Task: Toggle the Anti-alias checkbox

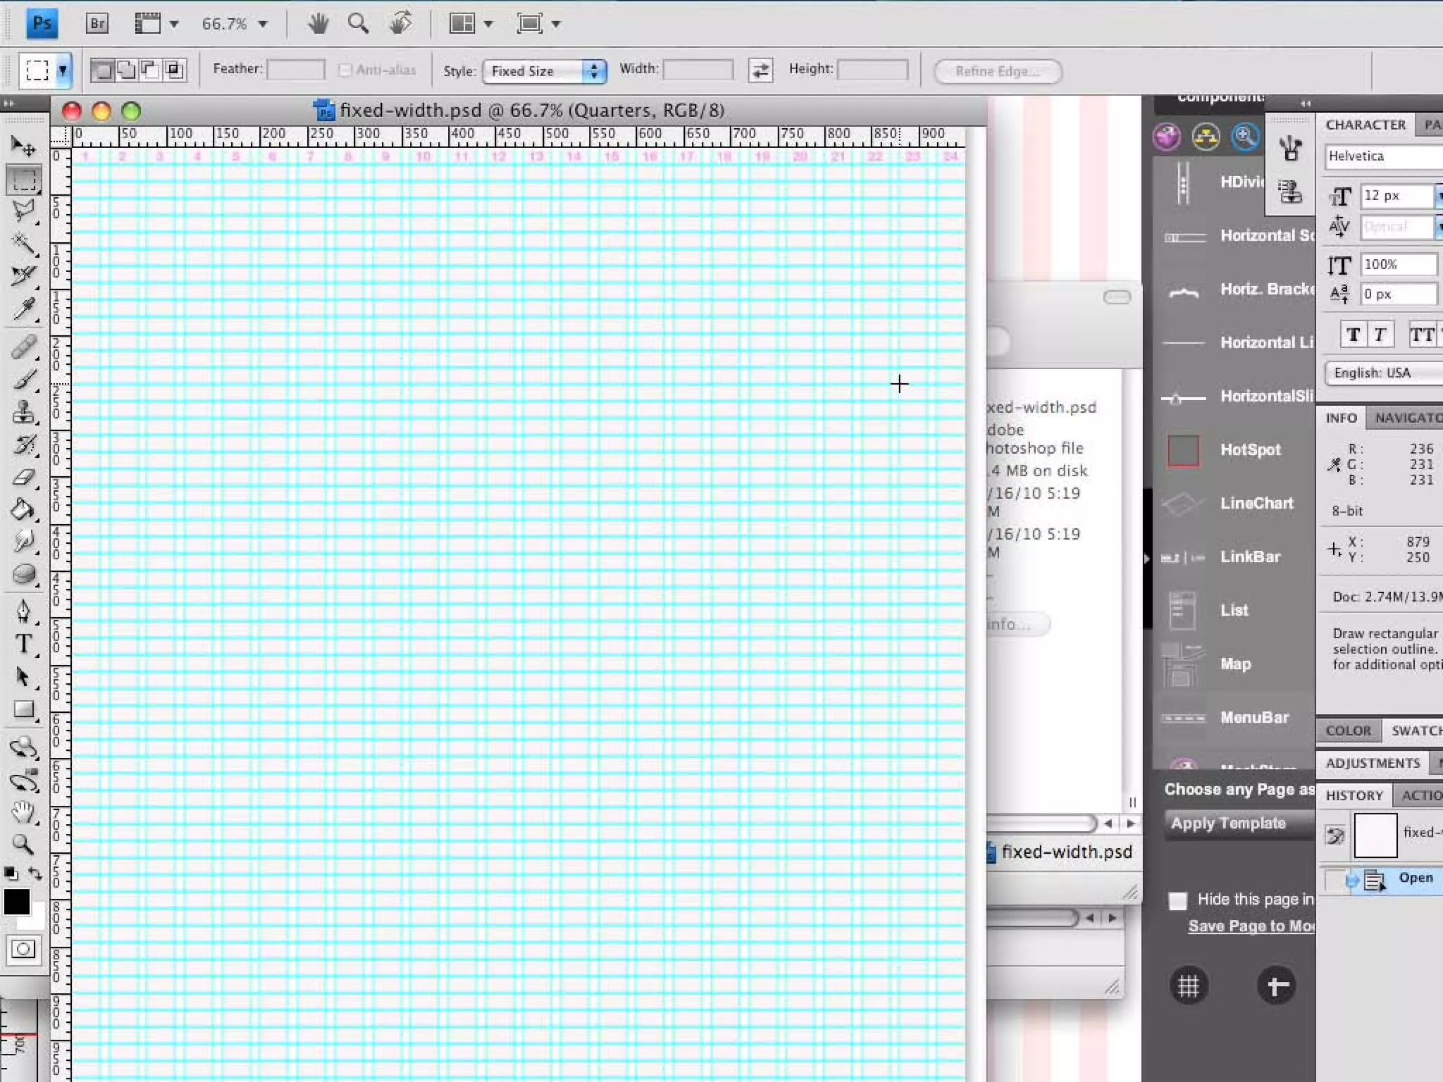Action: 345,70
